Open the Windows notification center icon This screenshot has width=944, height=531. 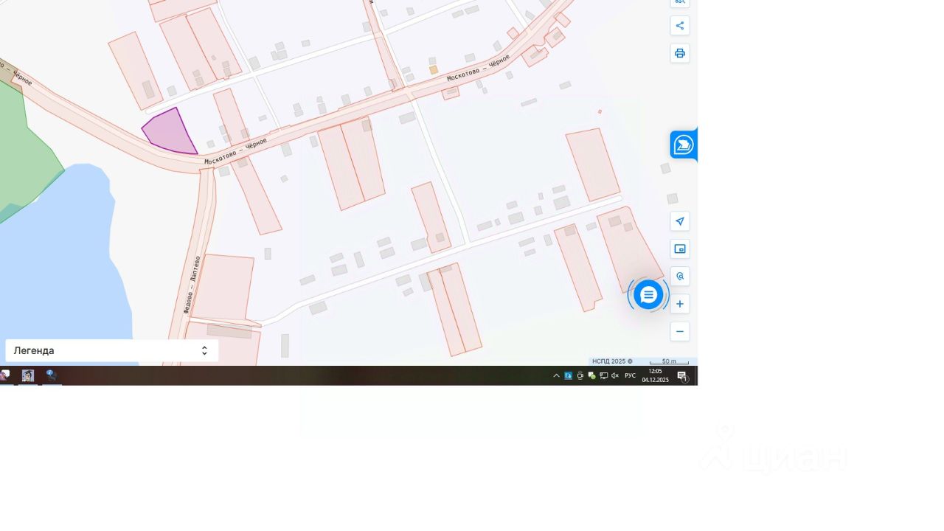(x=683, y=376)
